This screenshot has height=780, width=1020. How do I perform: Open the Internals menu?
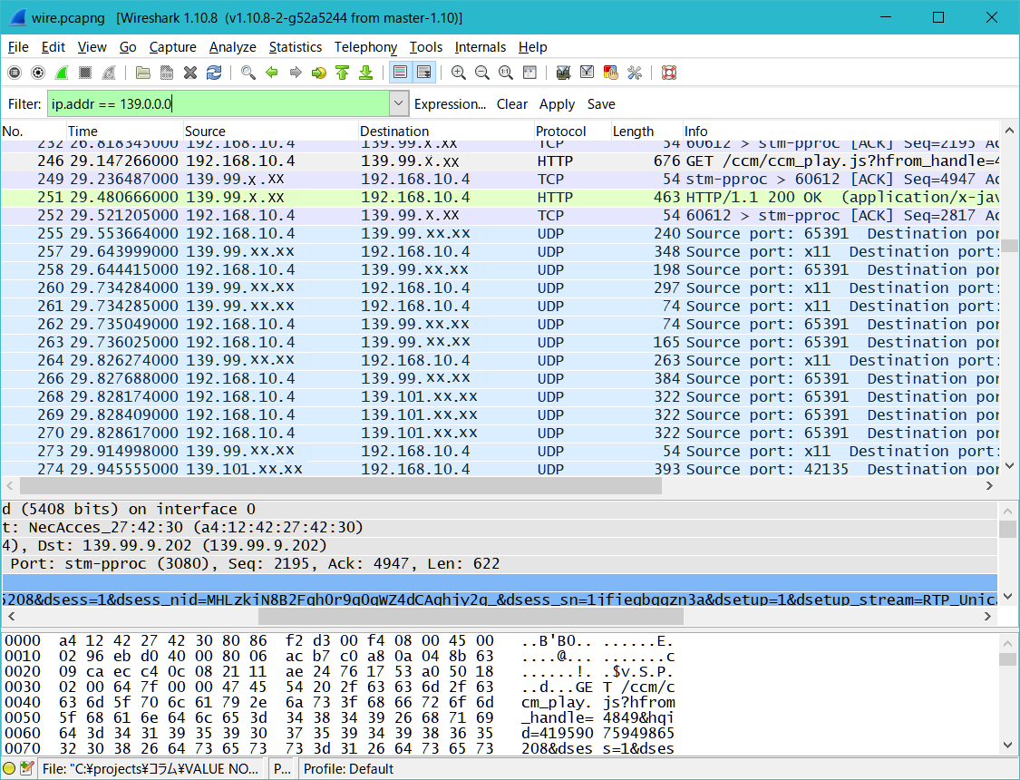480,47
